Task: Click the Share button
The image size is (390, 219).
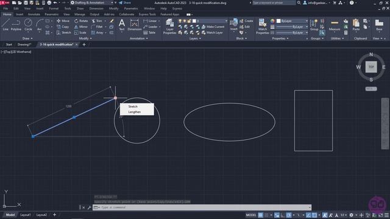Action: [124, 2]
